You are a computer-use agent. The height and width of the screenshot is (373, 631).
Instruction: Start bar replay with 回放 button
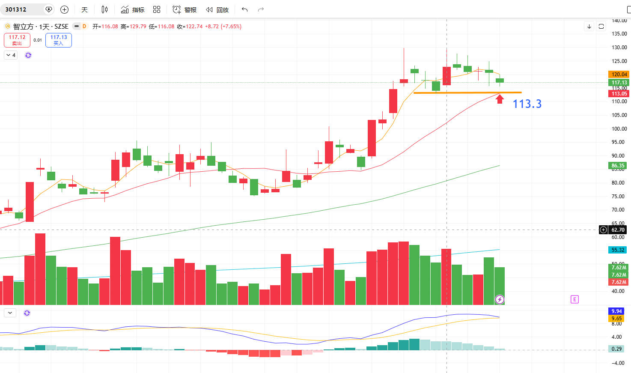pos(217,9)
